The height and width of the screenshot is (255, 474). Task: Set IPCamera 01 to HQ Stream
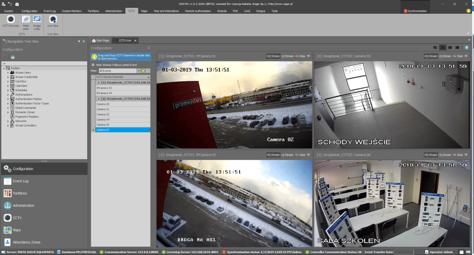click(x=273, y=56)
